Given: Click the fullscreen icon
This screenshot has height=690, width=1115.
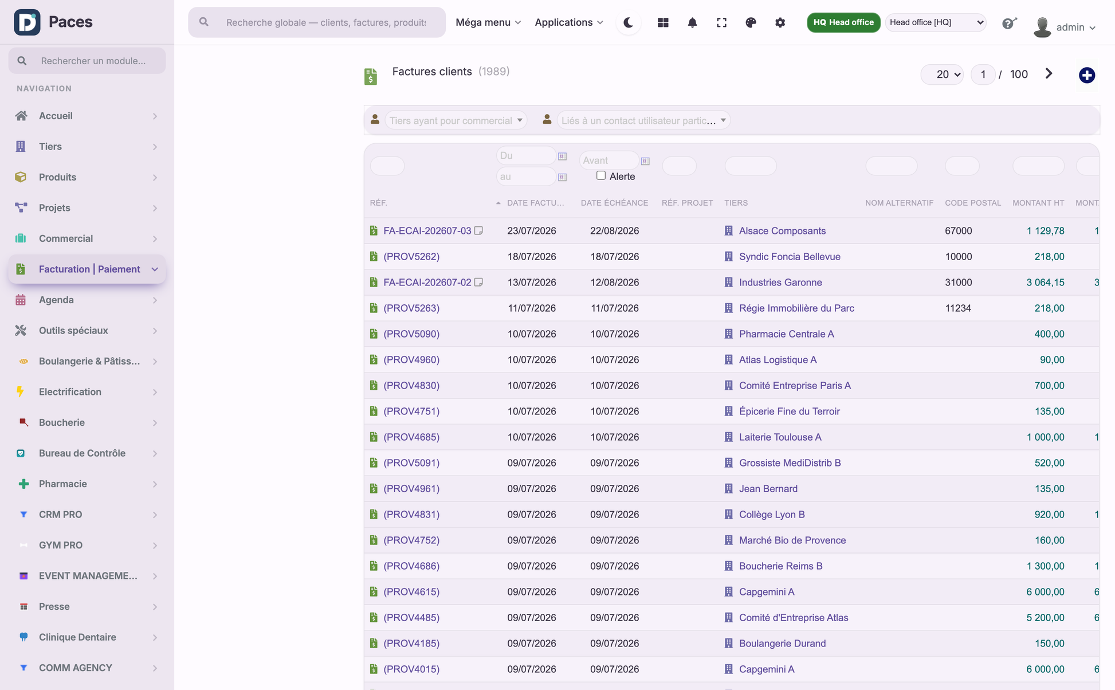Looking at the screenshot, I should pos(721,22).
